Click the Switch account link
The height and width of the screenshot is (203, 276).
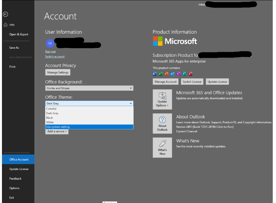coord(55,56)
